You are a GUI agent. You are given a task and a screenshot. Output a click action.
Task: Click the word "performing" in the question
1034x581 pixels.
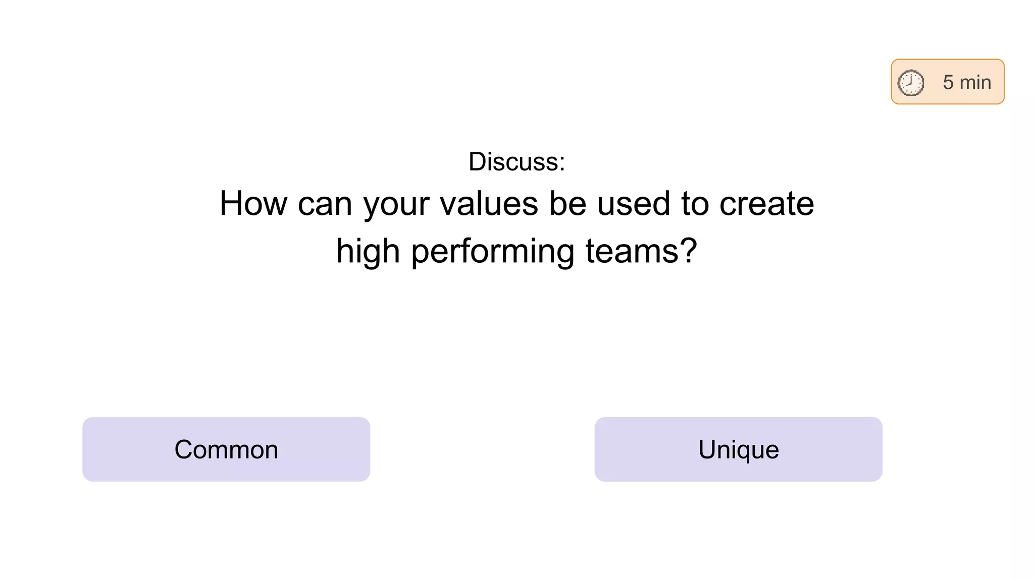(x=492, y=252)
